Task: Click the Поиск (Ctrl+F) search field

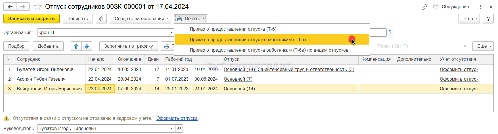Action: pyautogui.click(x=419, y=46)
